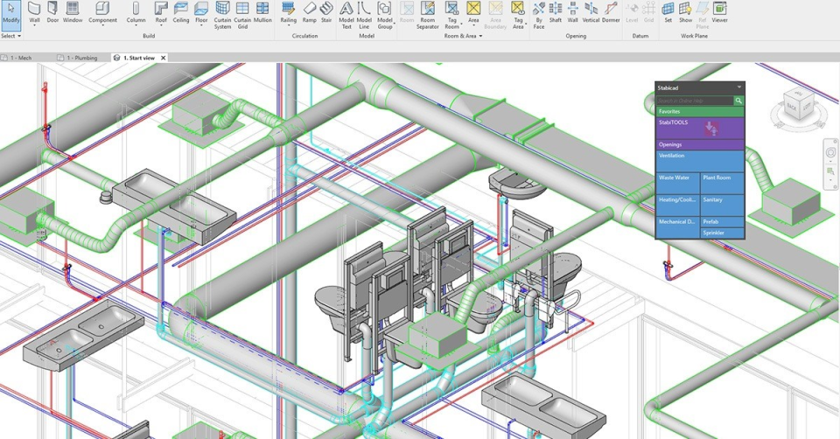Screen dimensions: 840x439
Task: Select the Ceiling tool
Action: point(181,13)
